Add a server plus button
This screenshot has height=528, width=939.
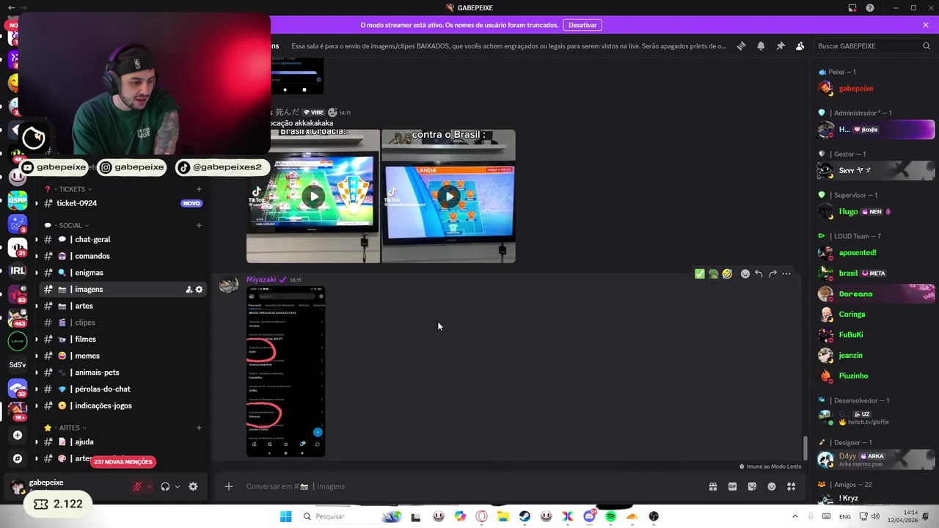pyautogui.click(x=18, y=435)
